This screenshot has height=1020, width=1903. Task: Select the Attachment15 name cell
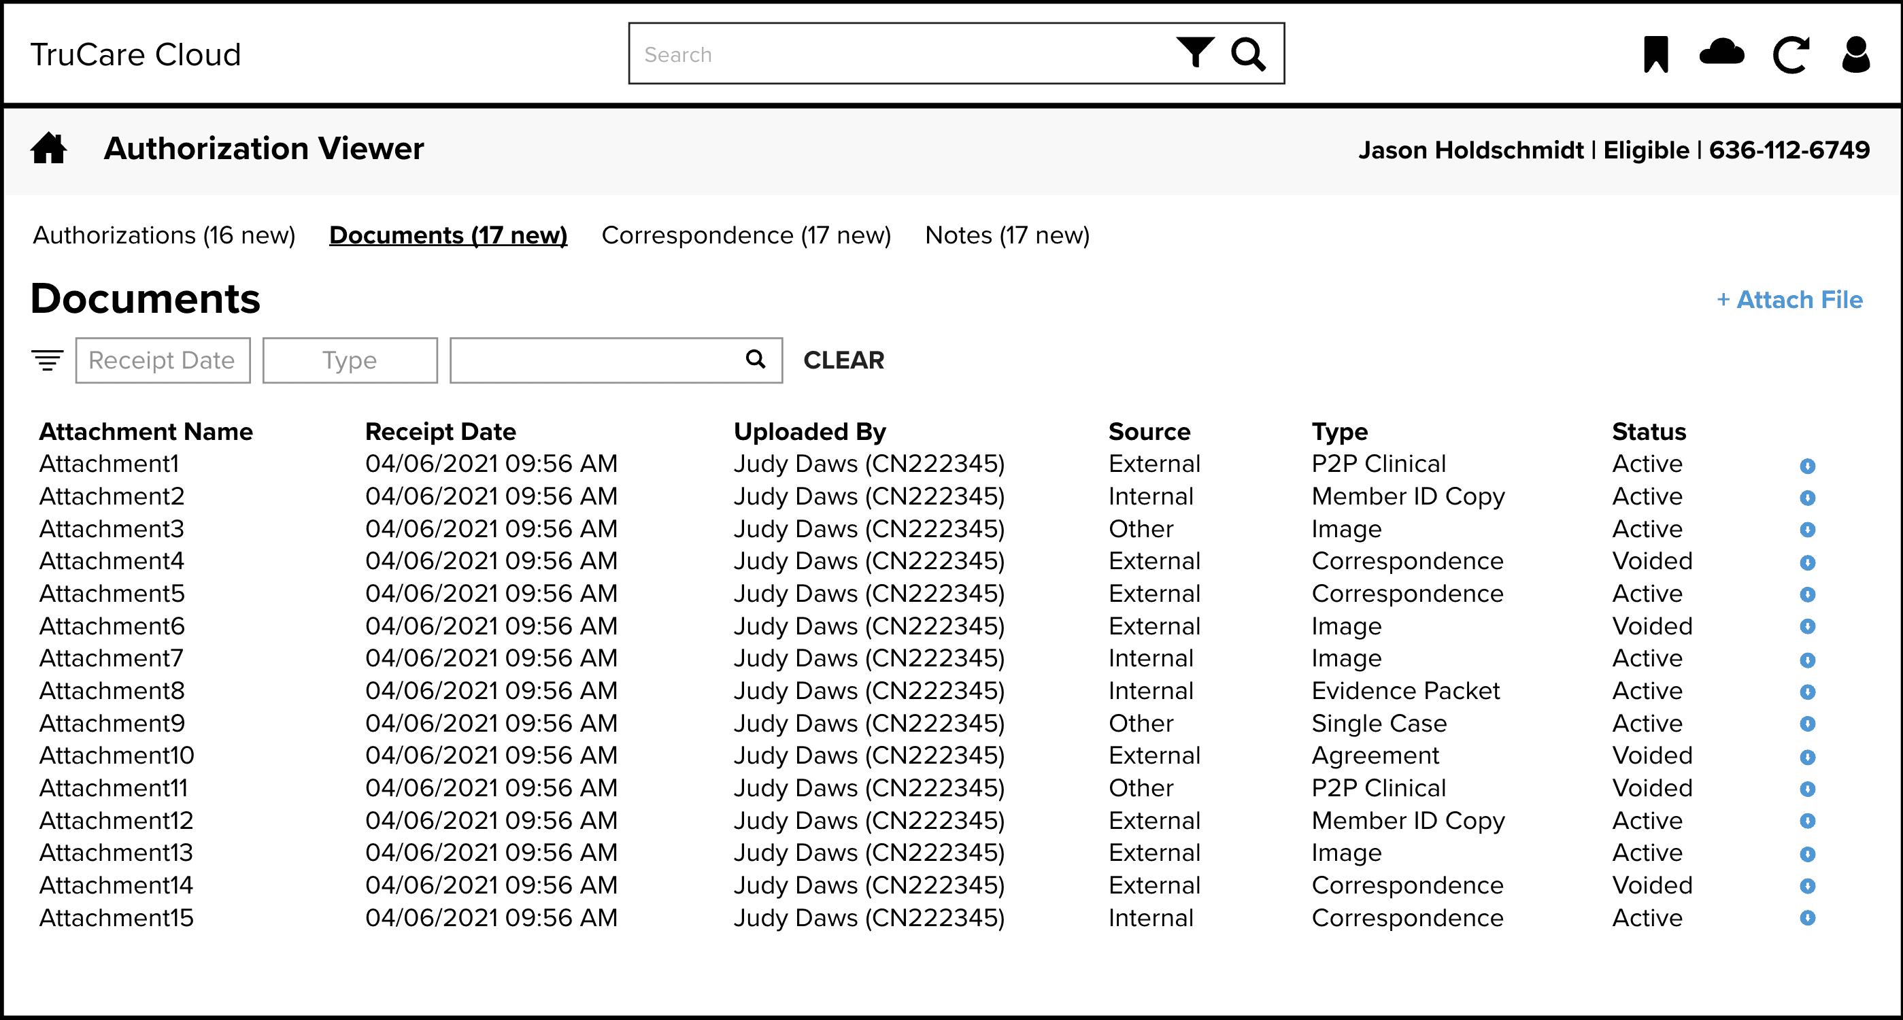point(116,918)
